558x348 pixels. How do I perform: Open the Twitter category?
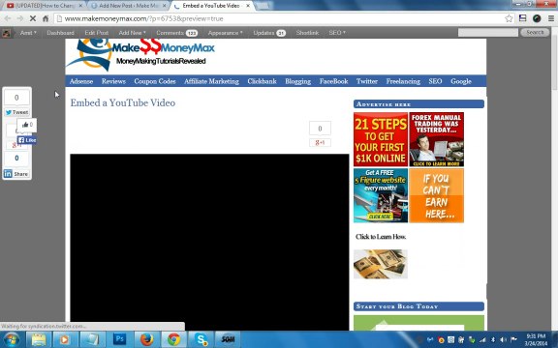pyautogui.click(x=367, y=81)
